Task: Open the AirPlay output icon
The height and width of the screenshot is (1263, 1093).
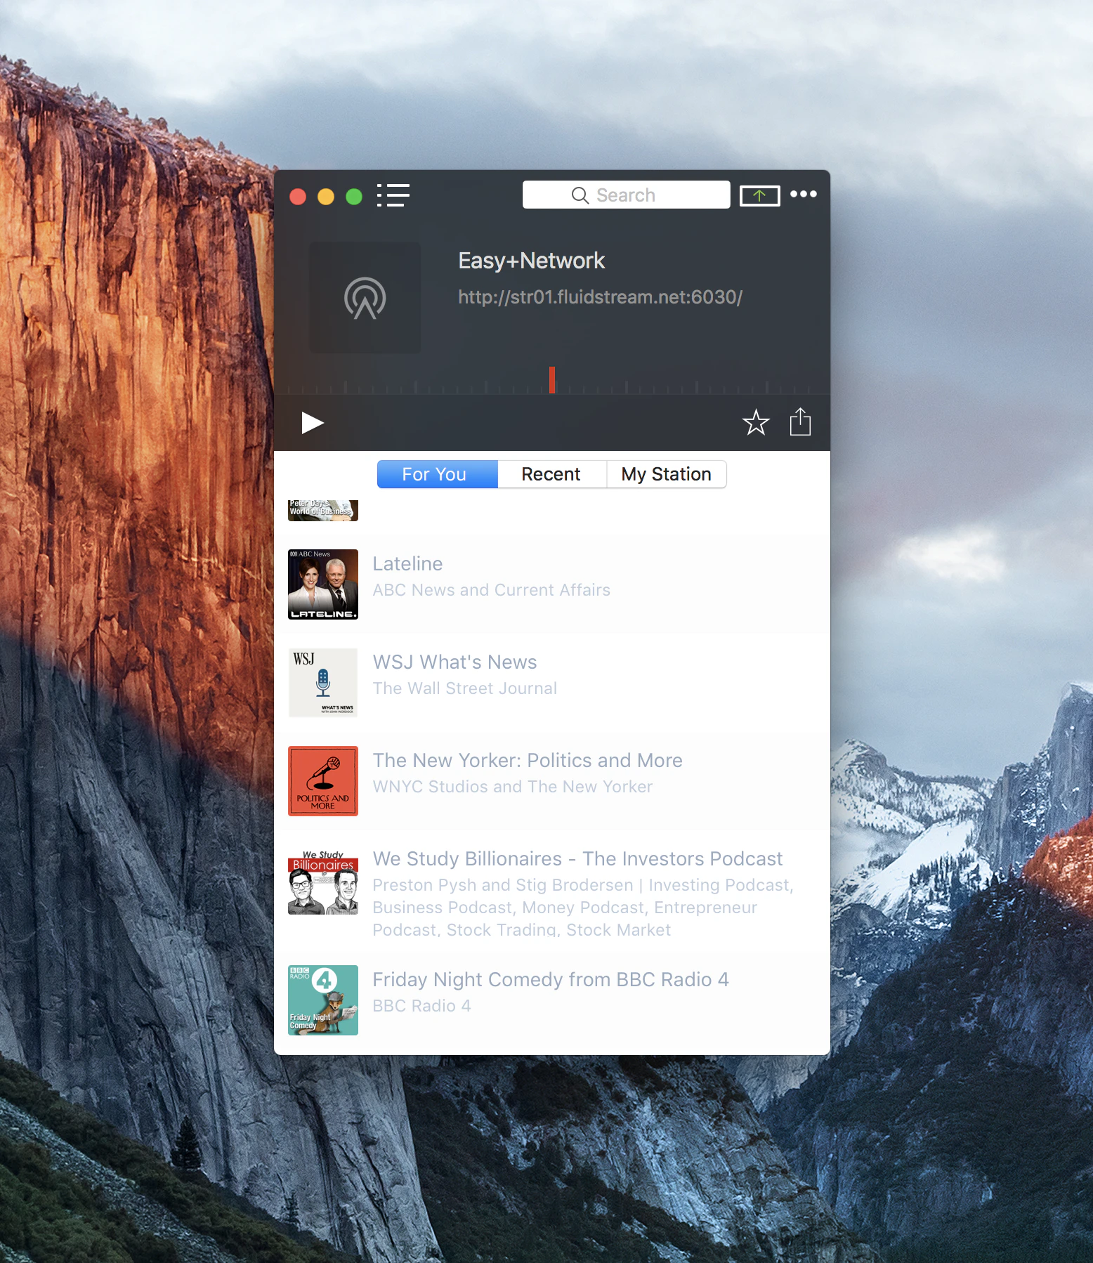Action: click(x=759, y=196)
